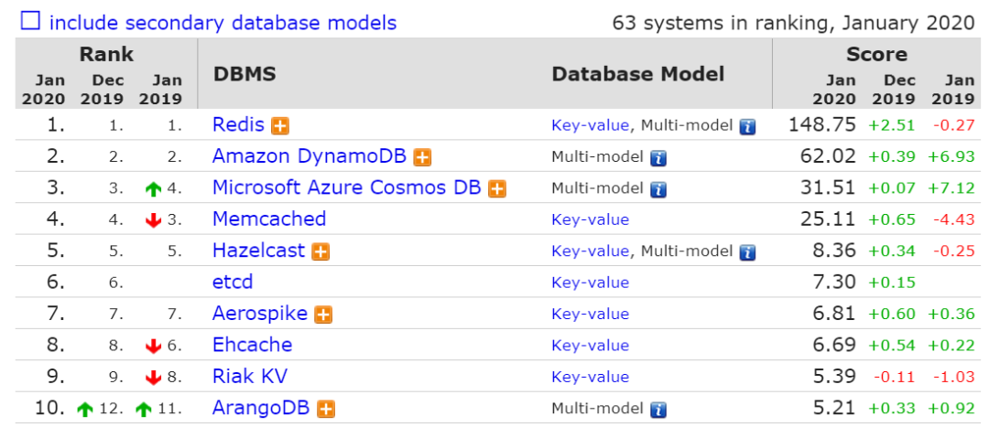Click info icon in Hazelcast database model cell
This screenshot has height=427, width=989.
pyautogui.click(x=747, y=252)
